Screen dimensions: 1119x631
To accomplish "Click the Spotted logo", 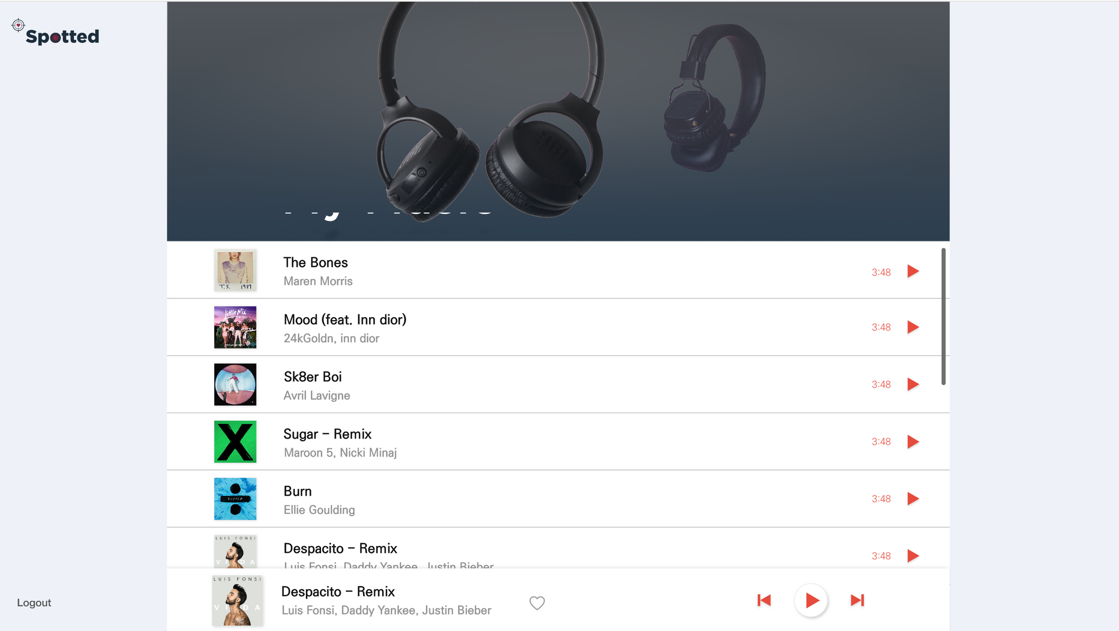I will point(55,32).
